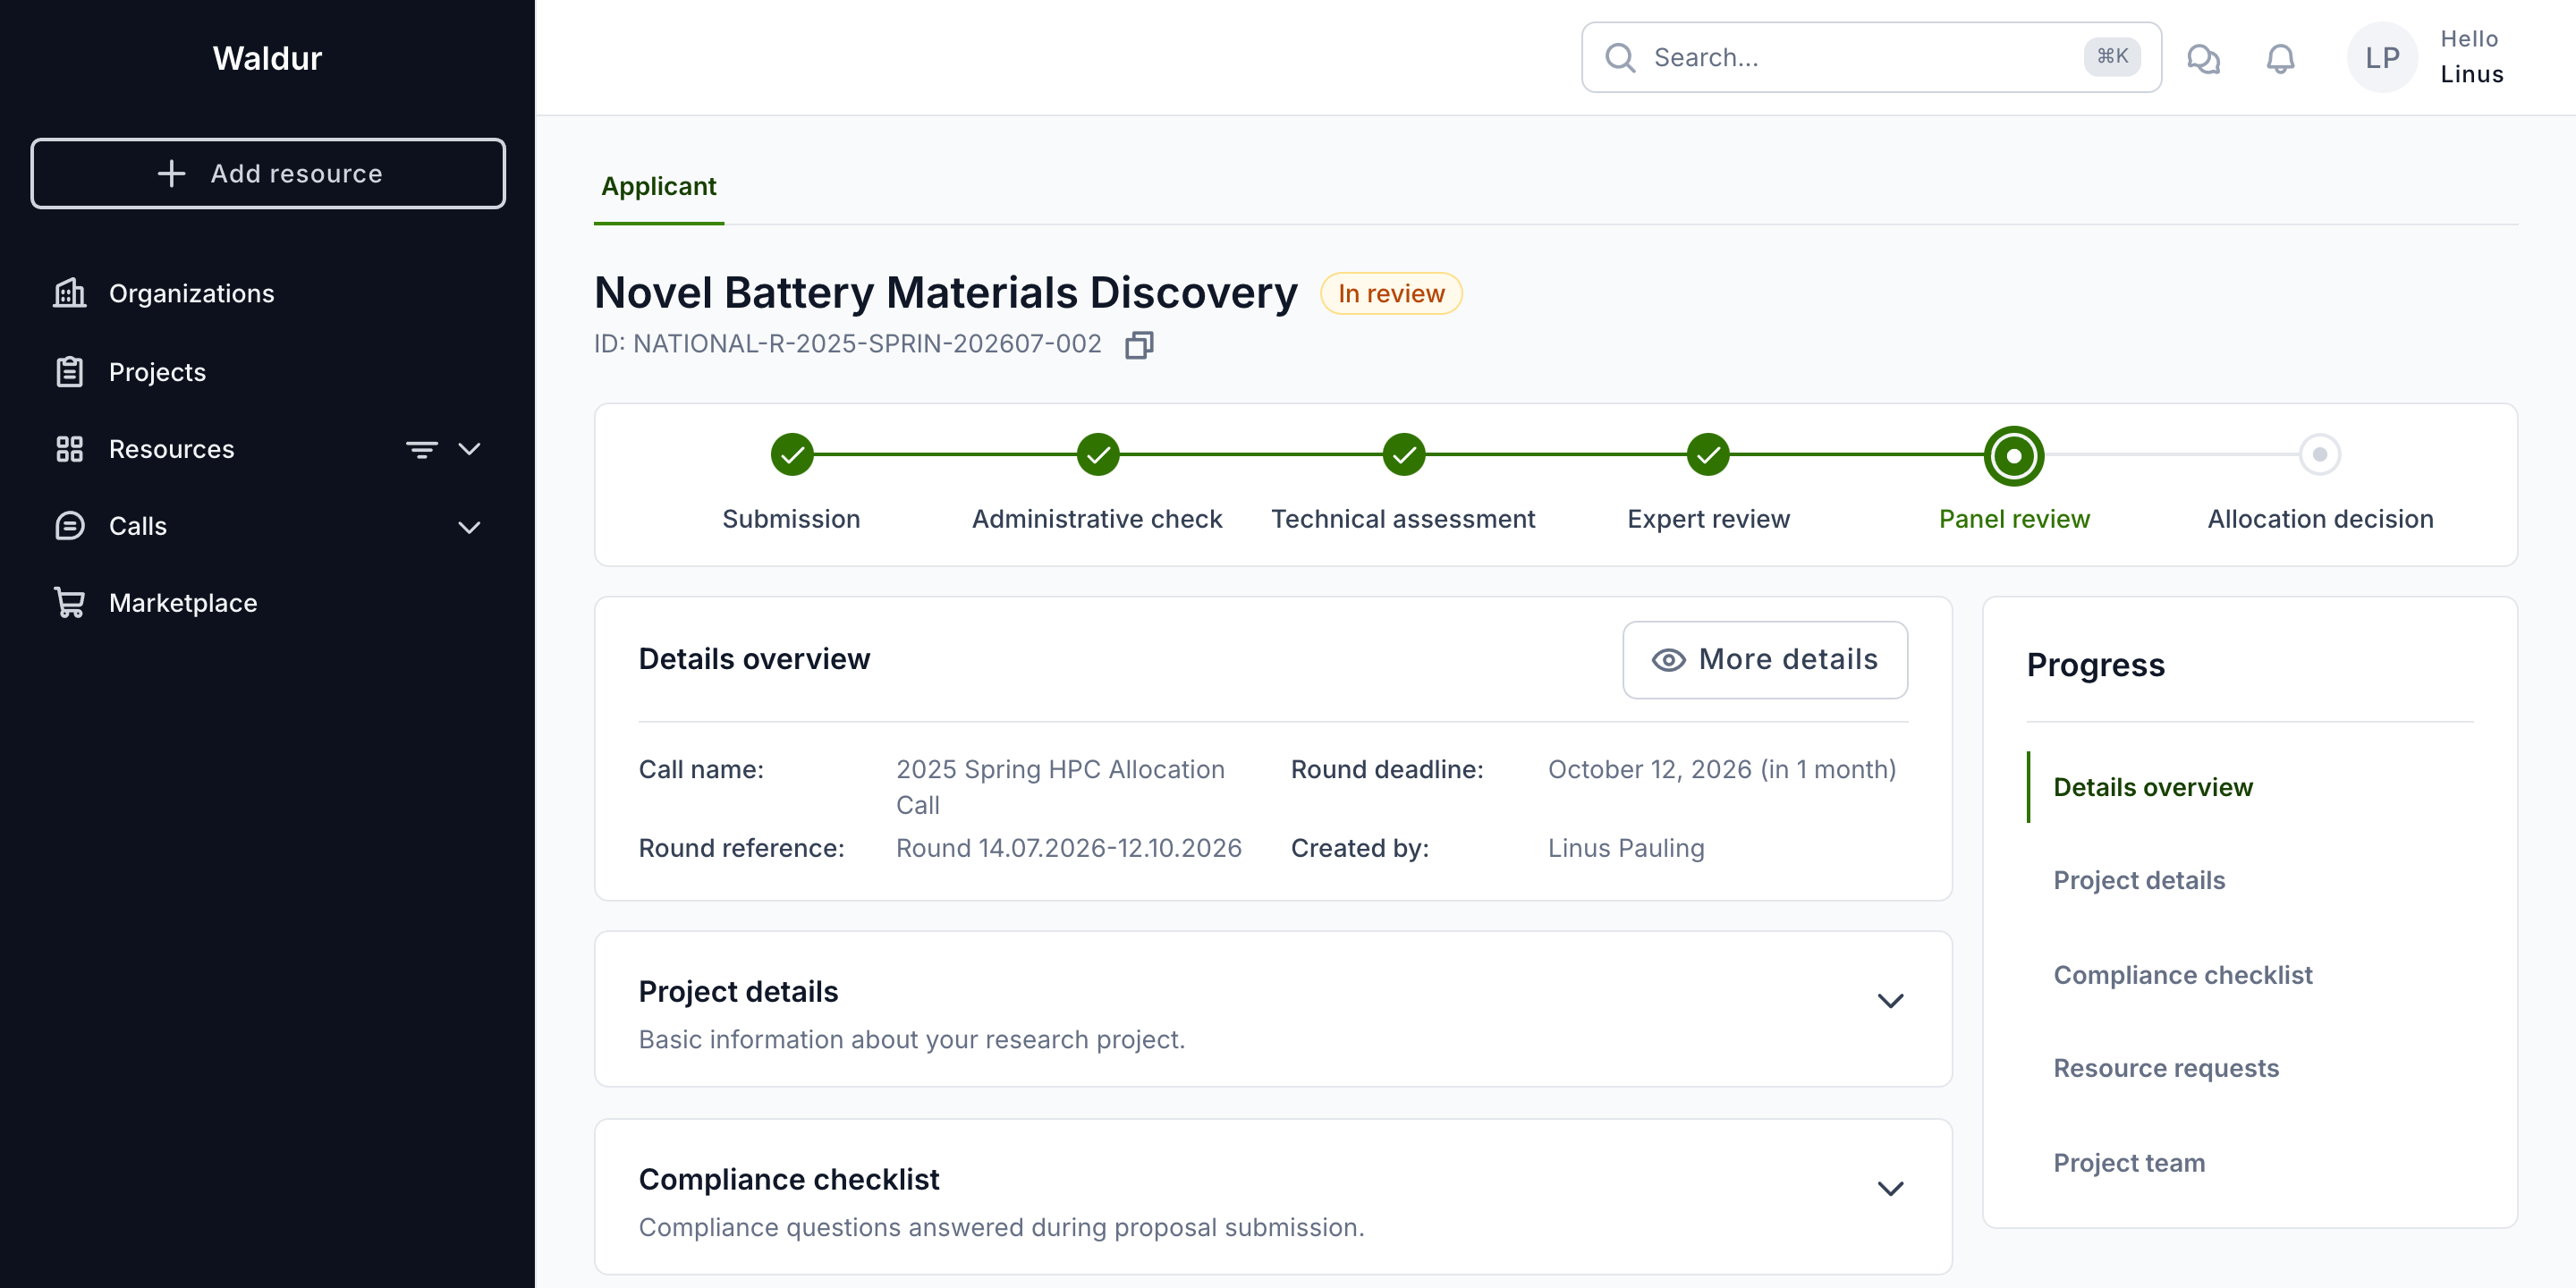Click the LP user avatar

2382,58
